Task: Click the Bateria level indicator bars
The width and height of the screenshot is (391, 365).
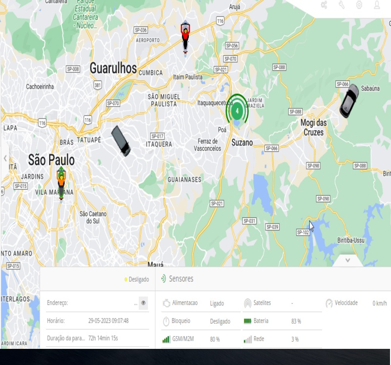Action: [x=248, y=321]
